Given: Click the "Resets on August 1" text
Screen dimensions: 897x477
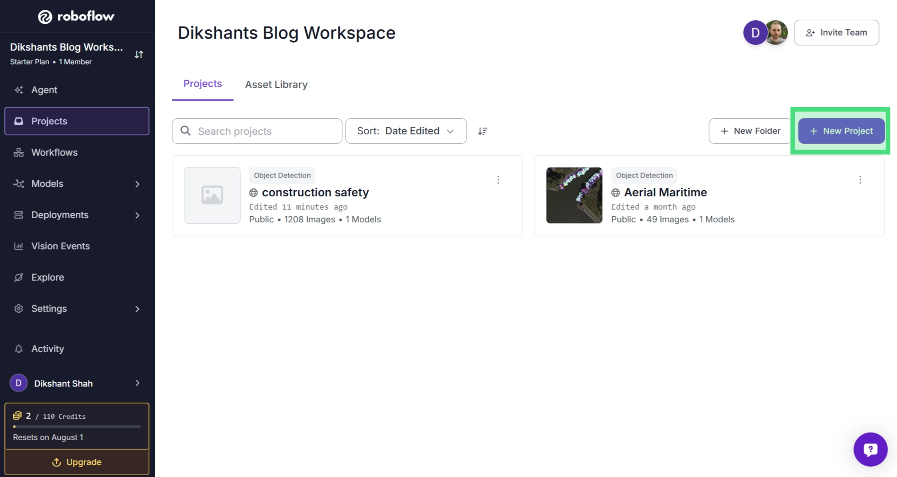Looking at the screenshot, I should pos(48,437).
